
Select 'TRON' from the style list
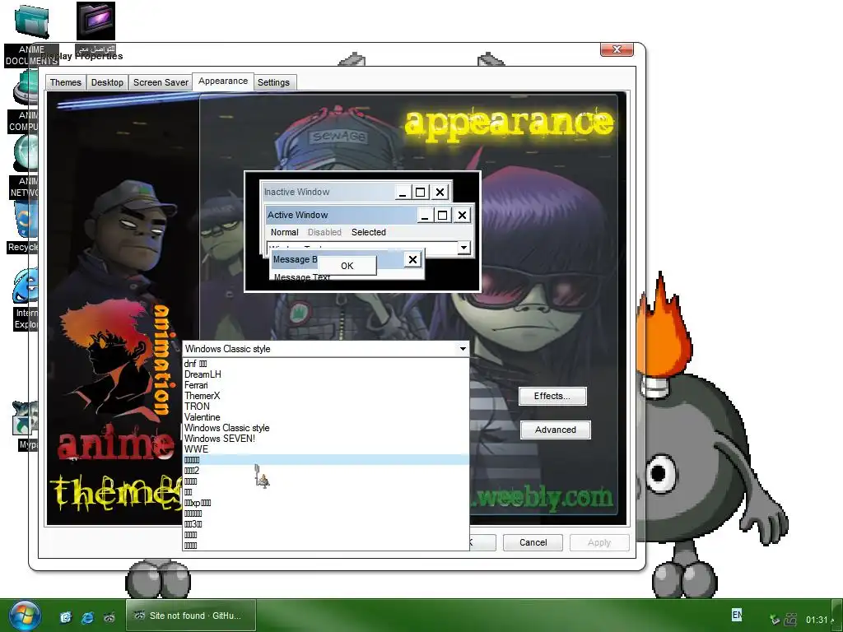pos(326,407)
